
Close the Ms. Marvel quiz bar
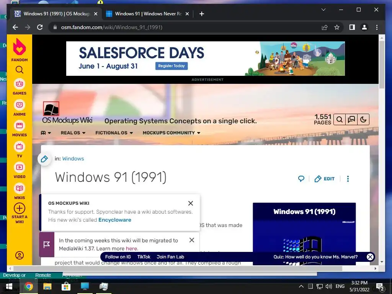(x=370, y=257)
